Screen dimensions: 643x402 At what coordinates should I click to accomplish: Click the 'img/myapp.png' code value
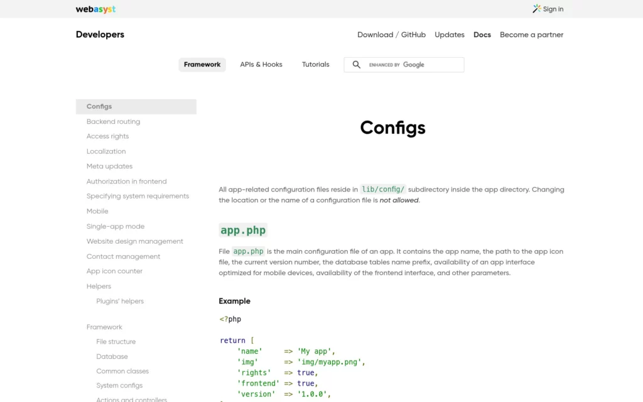[329, 362]
